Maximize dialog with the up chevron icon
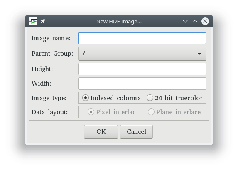The height and width of the screenshot is (170, 238). click(195, 21)
